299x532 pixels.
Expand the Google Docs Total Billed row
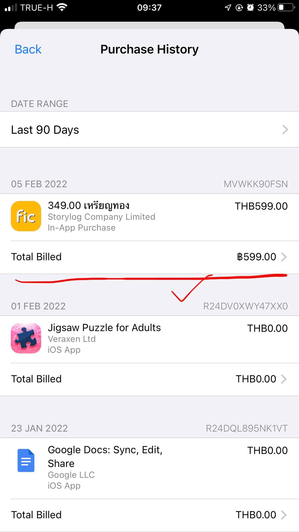149,515
